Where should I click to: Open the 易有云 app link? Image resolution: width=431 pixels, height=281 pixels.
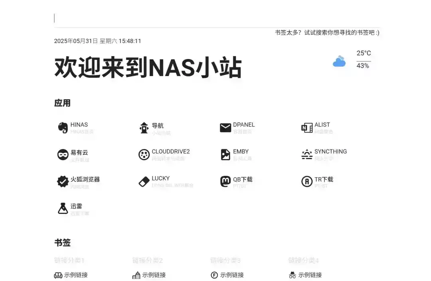pyautogui.click(x=79, y=153)
